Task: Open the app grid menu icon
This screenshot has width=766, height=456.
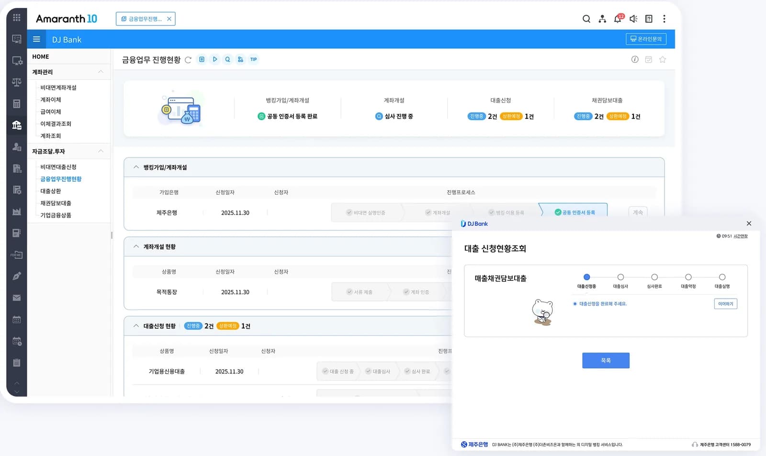Action: (x=16, y=18)
